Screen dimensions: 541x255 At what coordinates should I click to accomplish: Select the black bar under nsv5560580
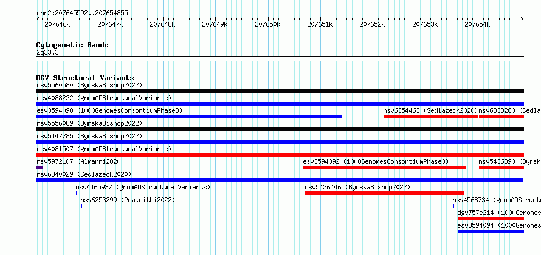(280, 91)
